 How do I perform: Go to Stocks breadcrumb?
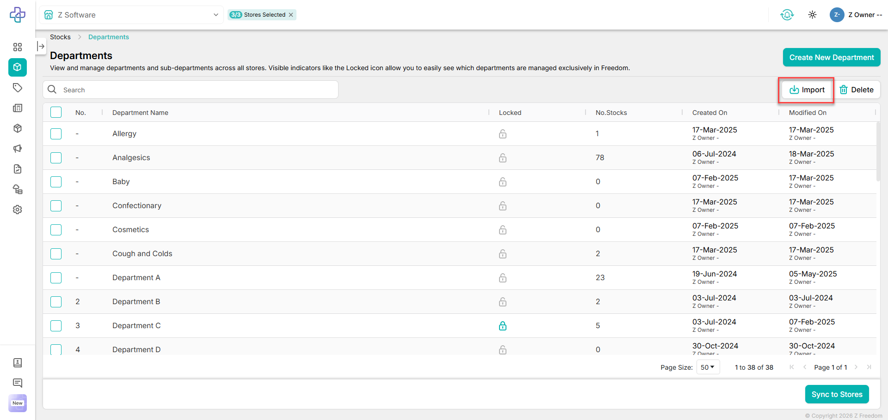(60, 37)
